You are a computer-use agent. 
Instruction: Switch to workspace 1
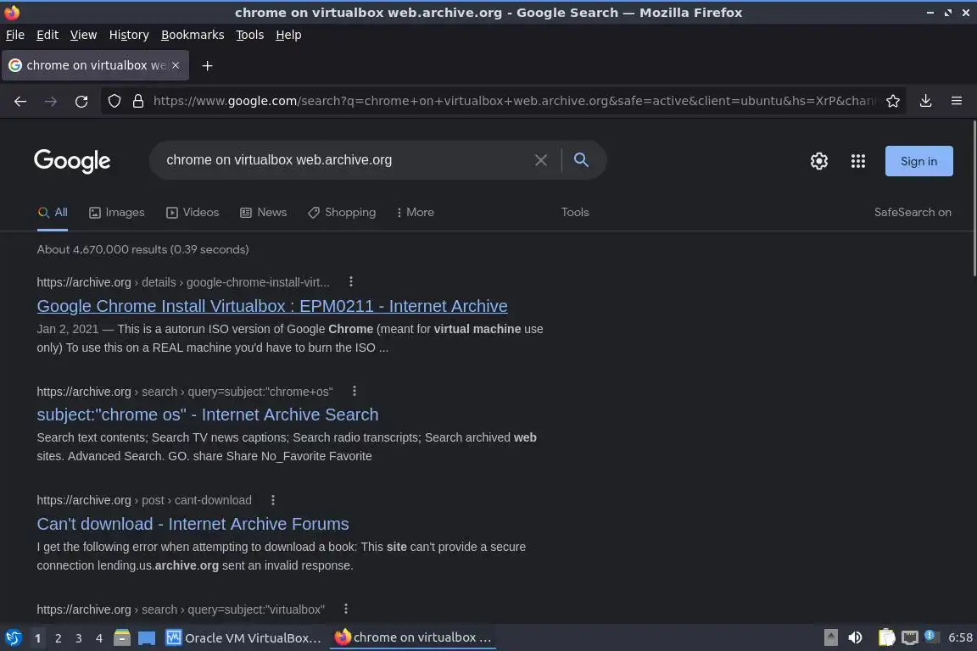[x=37, y=638]
